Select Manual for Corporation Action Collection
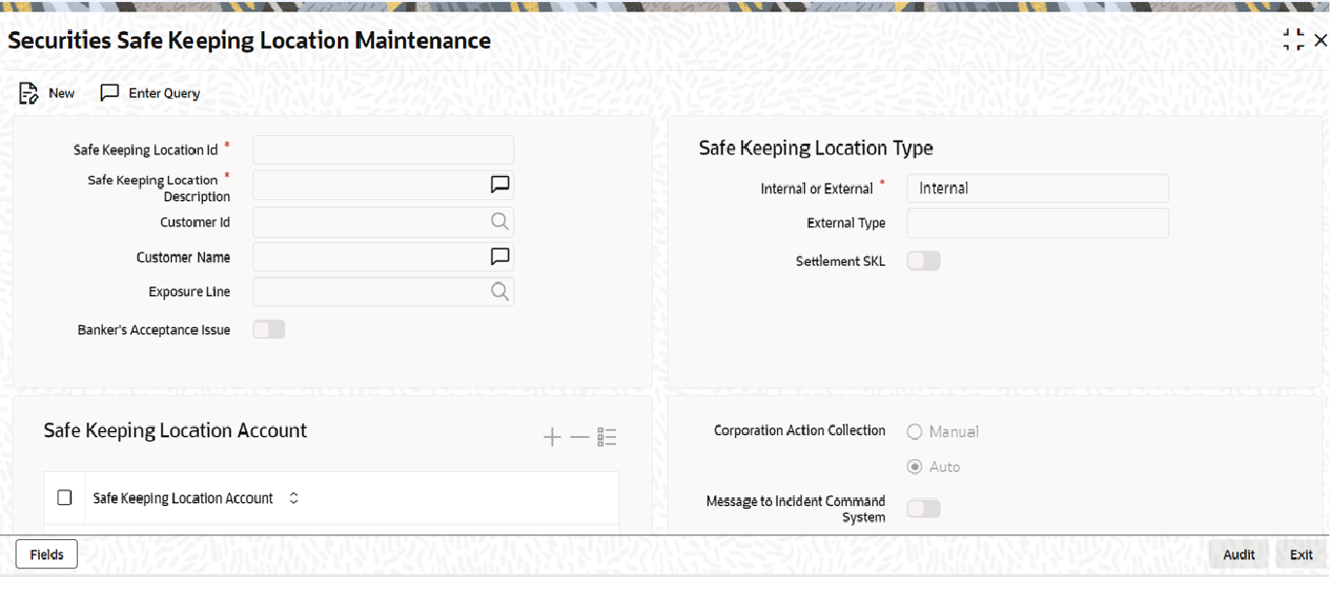The image size is (1344, 607). [x=914, y=431]
